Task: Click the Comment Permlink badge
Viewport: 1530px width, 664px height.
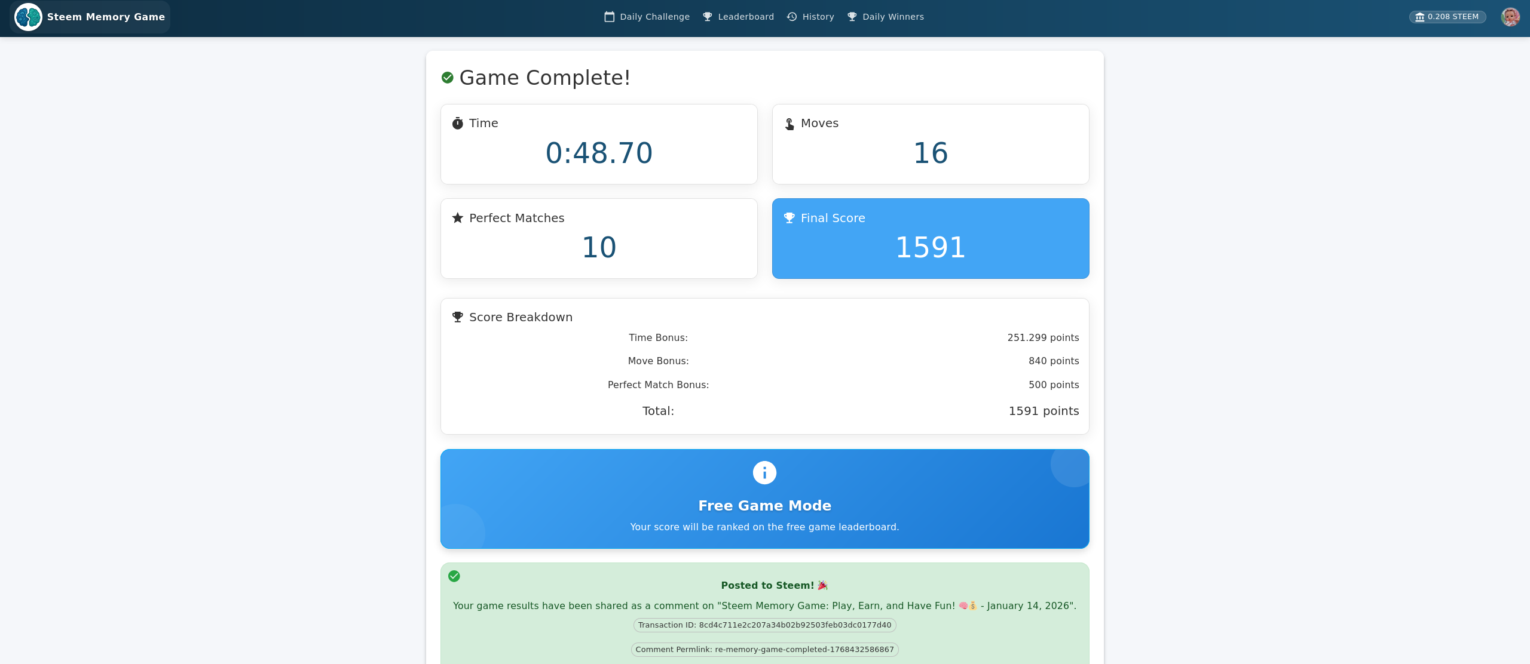Action: coord(765,650)
